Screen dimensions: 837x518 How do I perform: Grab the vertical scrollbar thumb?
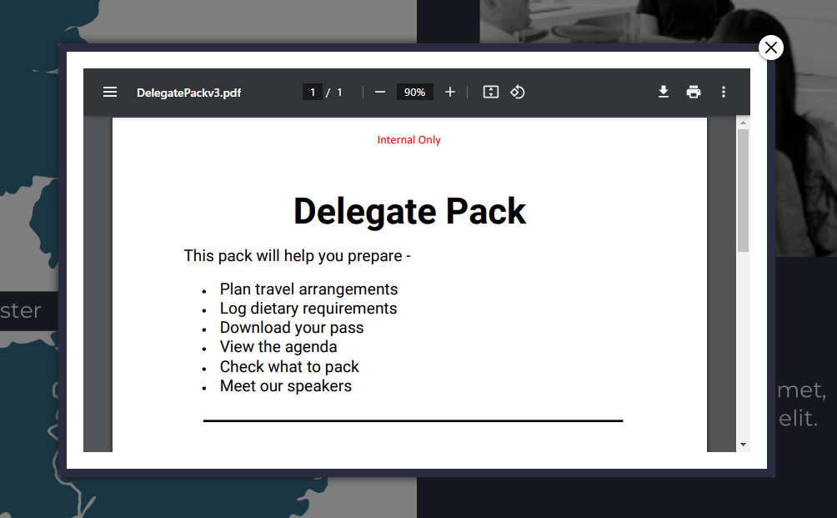[743, 190]
